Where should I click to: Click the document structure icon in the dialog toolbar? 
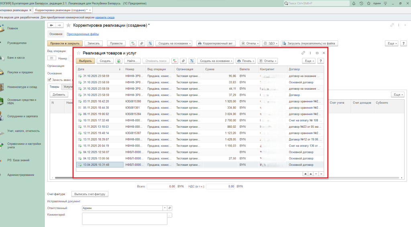point(191,61)
